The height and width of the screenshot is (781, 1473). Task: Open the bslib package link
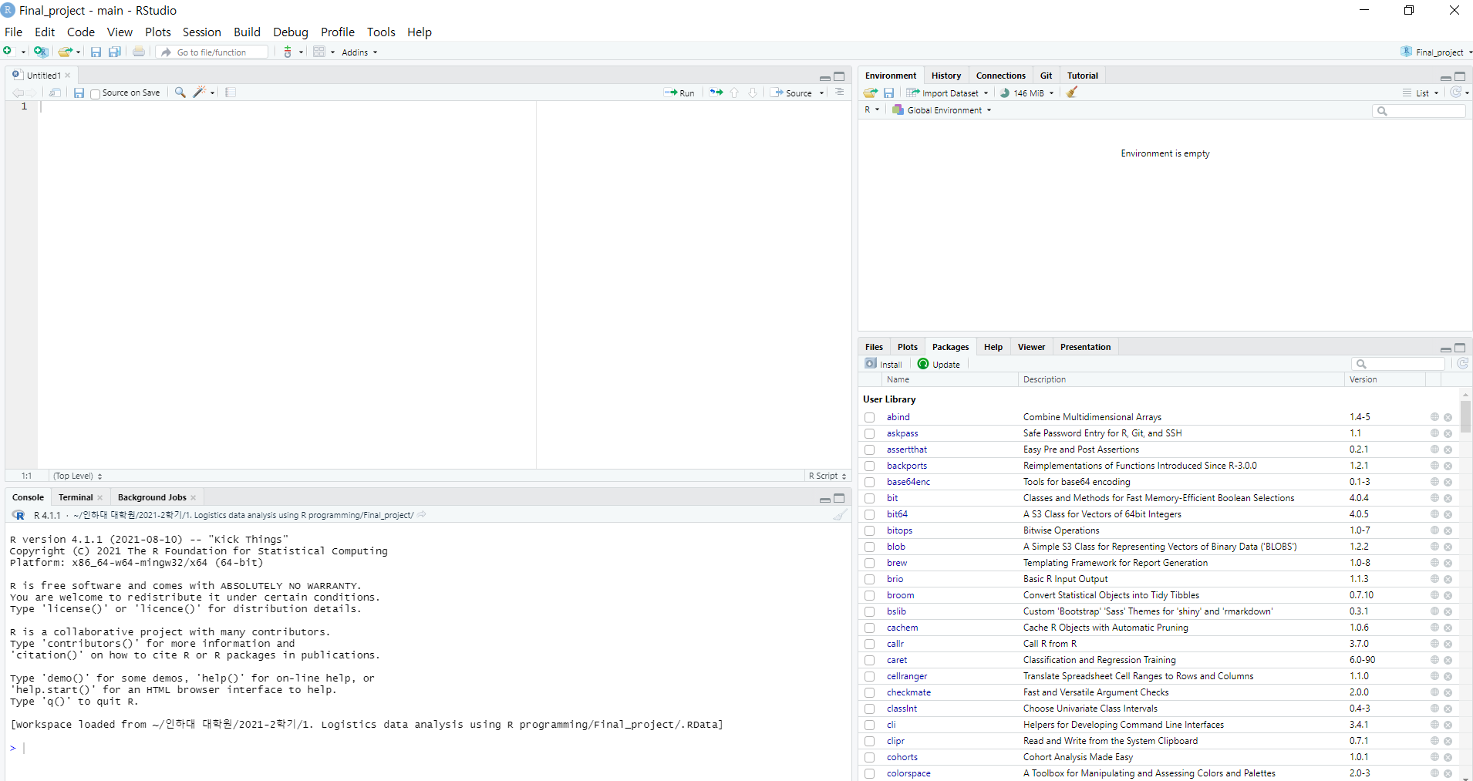point(896,611)
